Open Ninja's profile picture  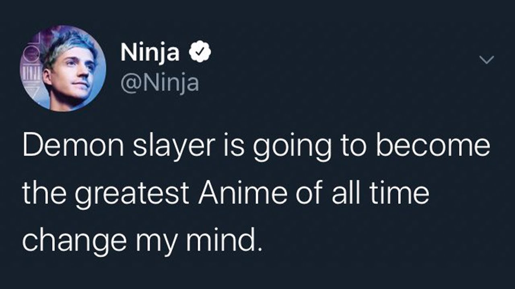(63, 69)
